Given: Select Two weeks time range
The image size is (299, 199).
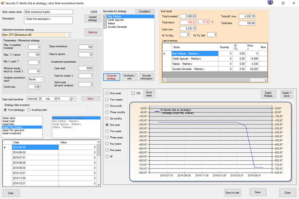Looking at the screenshot, I should (x=107, y=99).
